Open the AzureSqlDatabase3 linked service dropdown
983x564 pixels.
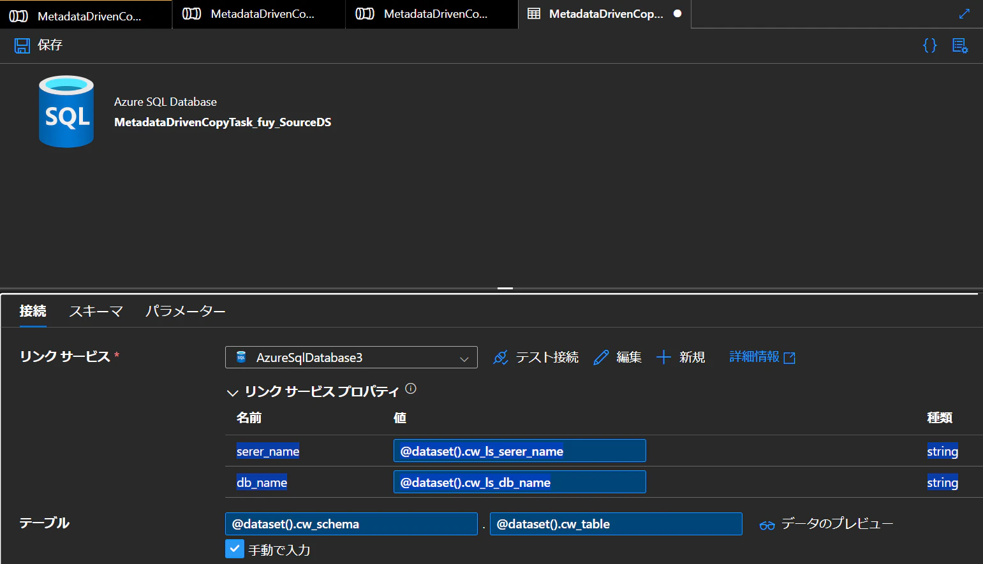pyautogui.click(x=351, y=358)
